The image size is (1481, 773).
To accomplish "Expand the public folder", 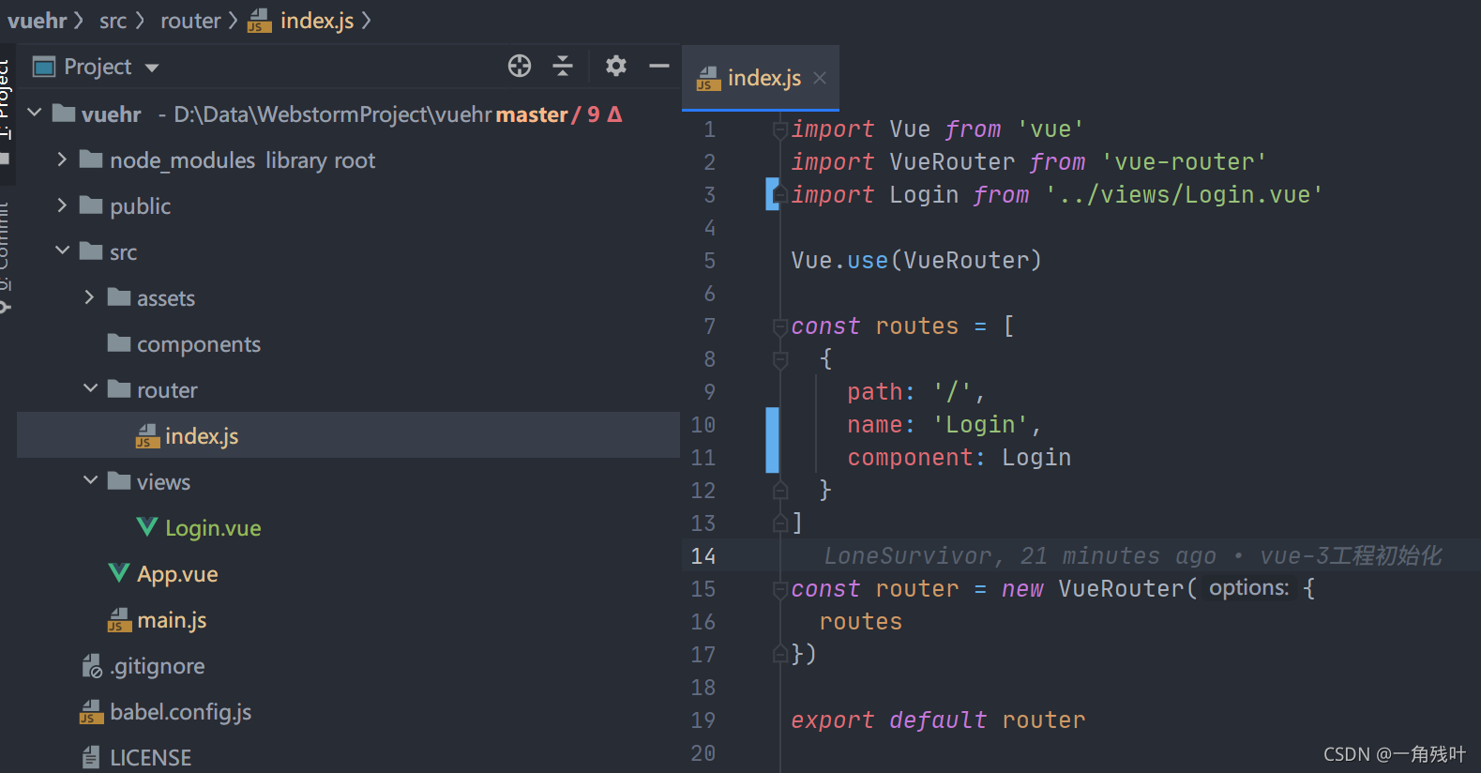I will coord(62,205).
